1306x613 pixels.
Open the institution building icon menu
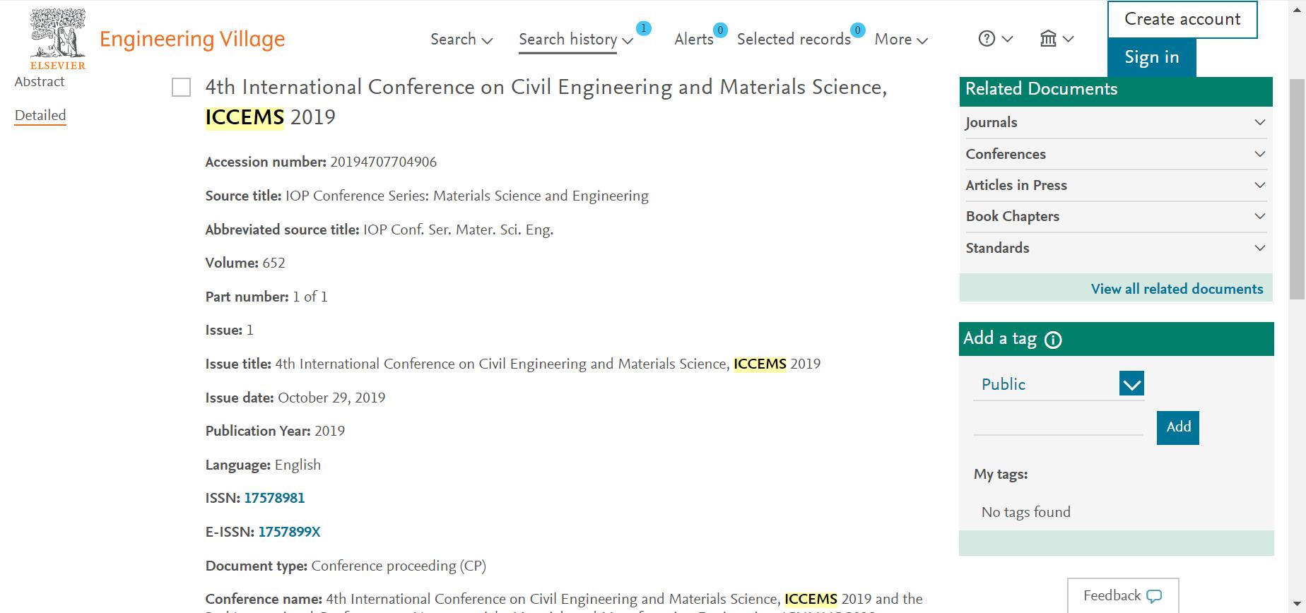[x=1048, y=39]
